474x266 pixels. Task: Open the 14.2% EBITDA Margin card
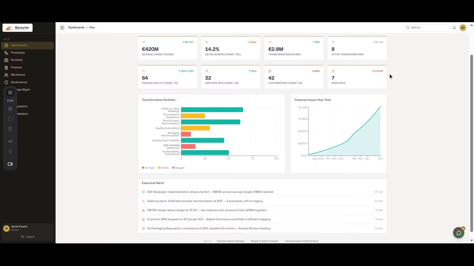(231, 48)
